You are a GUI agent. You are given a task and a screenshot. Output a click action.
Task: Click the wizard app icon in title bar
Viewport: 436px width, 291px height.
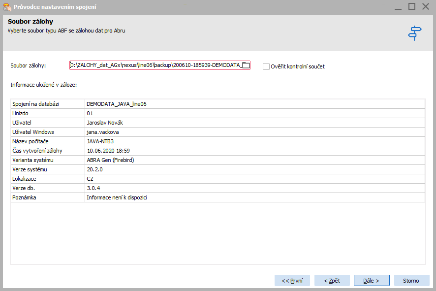point(7,7)
